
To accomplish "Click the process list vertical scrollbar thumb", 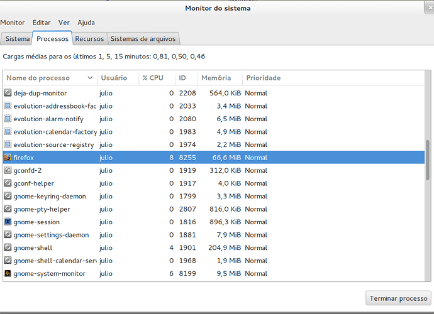I will point(428,160).
